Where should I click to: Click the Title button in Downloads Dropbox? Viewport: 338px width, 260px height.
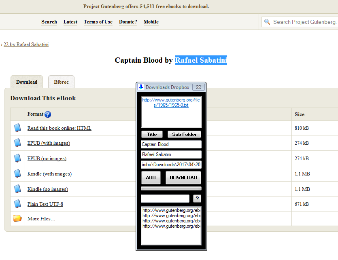[152, 134]
